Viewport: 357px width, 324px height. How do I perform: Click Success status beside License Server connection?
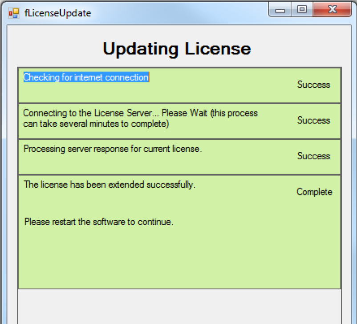pyautogui.click(x=313, y=120)
